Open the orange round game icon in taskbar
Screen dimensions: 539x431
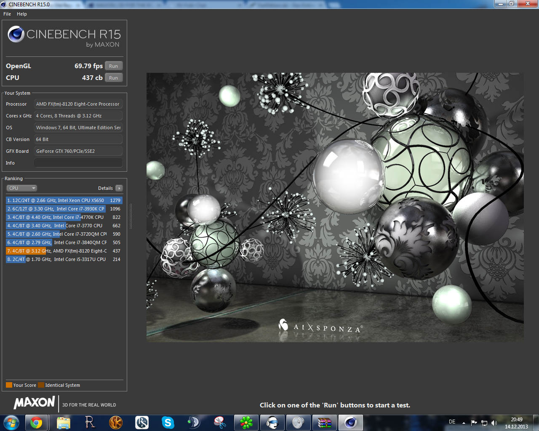116,423
